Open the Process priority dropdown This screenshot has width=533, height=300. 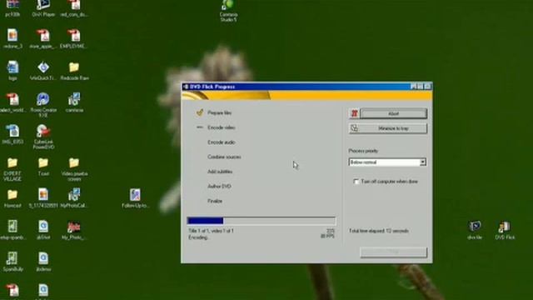click(422, 162)
